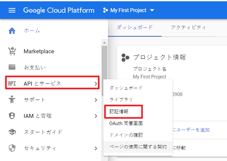227x161 pixels.
Task: Switch to the アクティビティ tab
Action: point(188,27)
